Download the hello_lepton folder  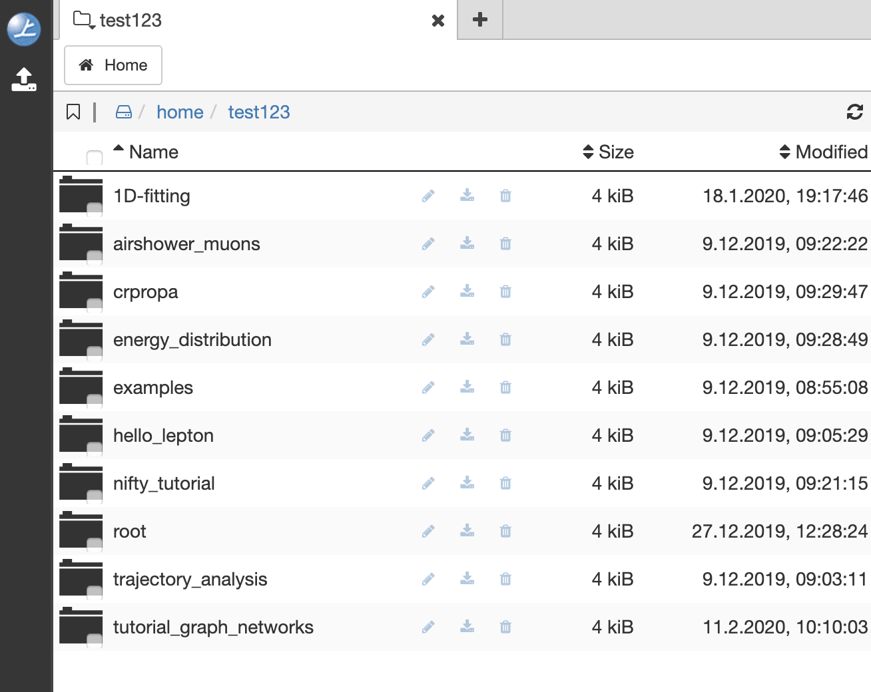[x=467, y=435]
